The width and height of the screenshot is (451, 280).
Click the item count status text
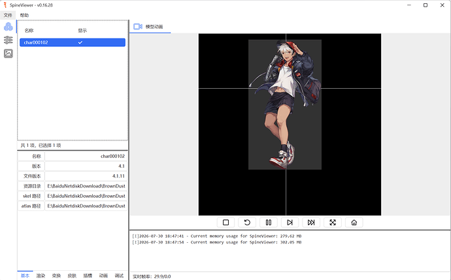click(x=41, y=146)
